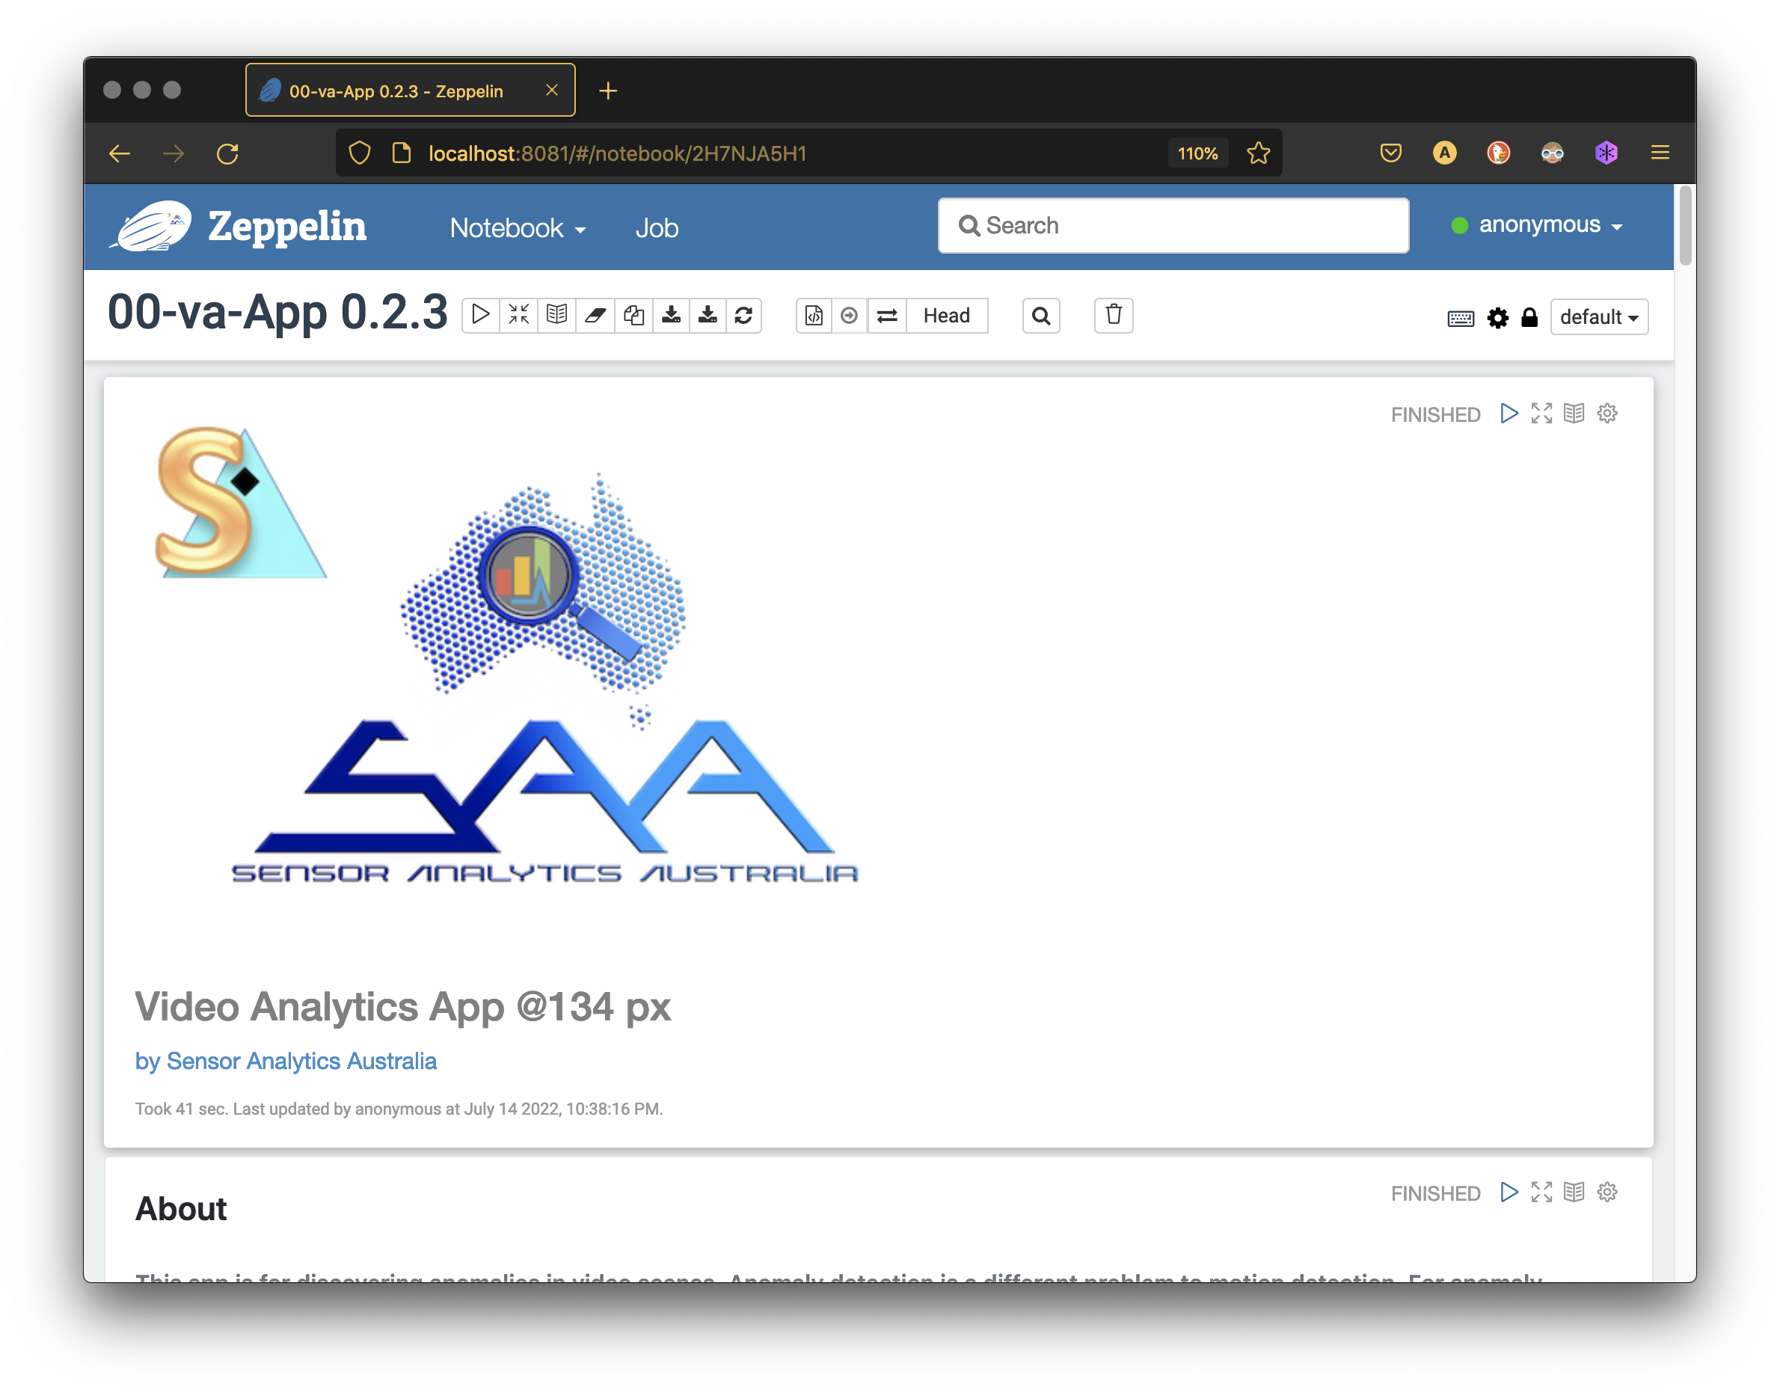Toggle note permissions lock icon
This screenshot has width=1780, height=1393.
pyautogui.click(x=1529, y=318)
